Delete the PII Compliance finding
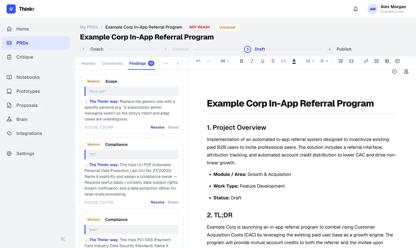Viewport: 416px width, 248px height. tap(173, 202)
